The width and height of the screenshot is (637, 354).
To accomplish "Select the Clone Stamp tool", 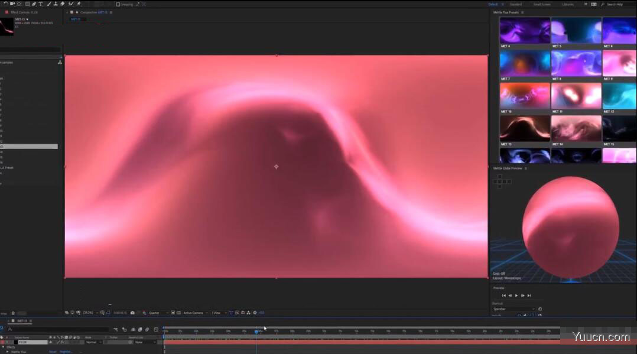I will click(x=56, y=4).
